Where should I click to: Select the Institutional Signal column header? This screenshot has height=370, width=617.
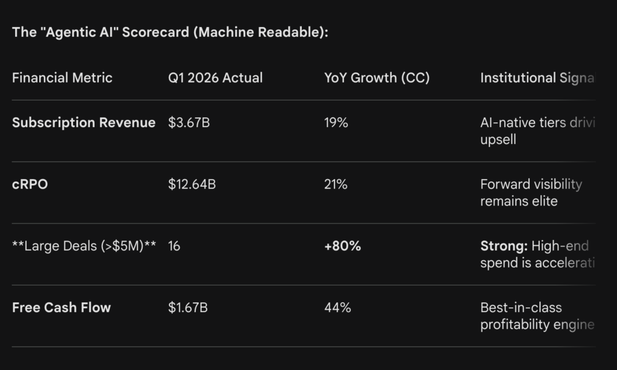[536, 78]
